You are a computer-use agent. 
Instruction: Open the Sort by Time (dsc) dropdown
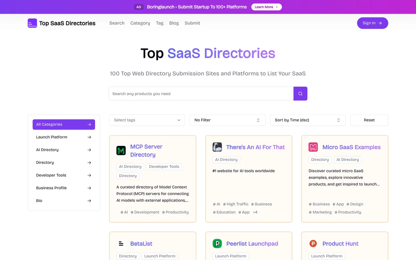click(308, 120)
